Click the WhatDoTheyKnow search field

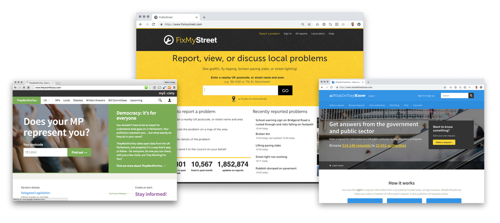(455, 96)
